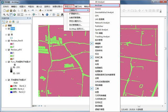Collapse the 面 layer node
The width and height of the screenshot is (168, 112).
(x=6, y=35)
